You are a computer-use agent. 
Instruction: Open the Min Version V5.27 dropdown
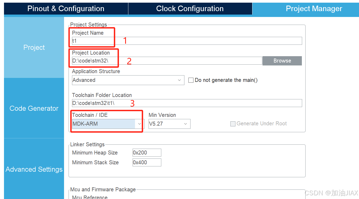click(x=170, y=124)
